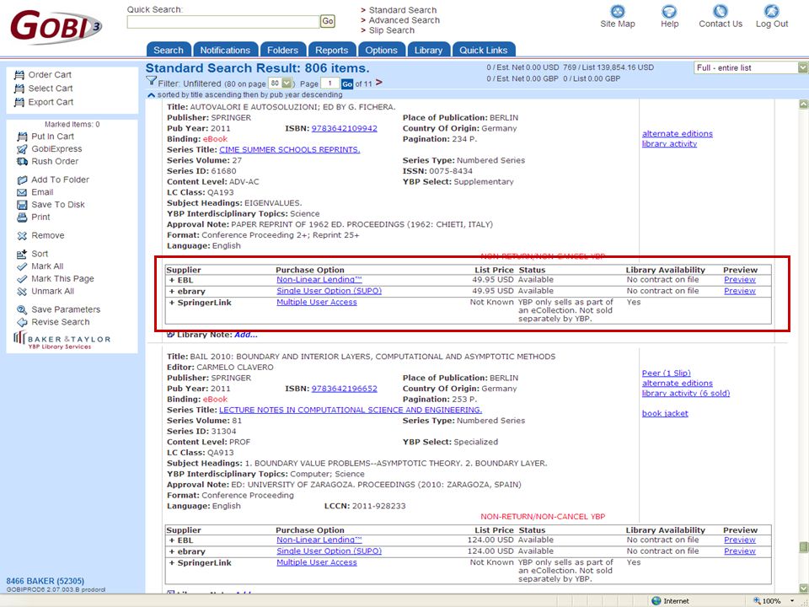Click the Revise Search arrow icon
The image size is (809, 607).
[x=22, y=322]
